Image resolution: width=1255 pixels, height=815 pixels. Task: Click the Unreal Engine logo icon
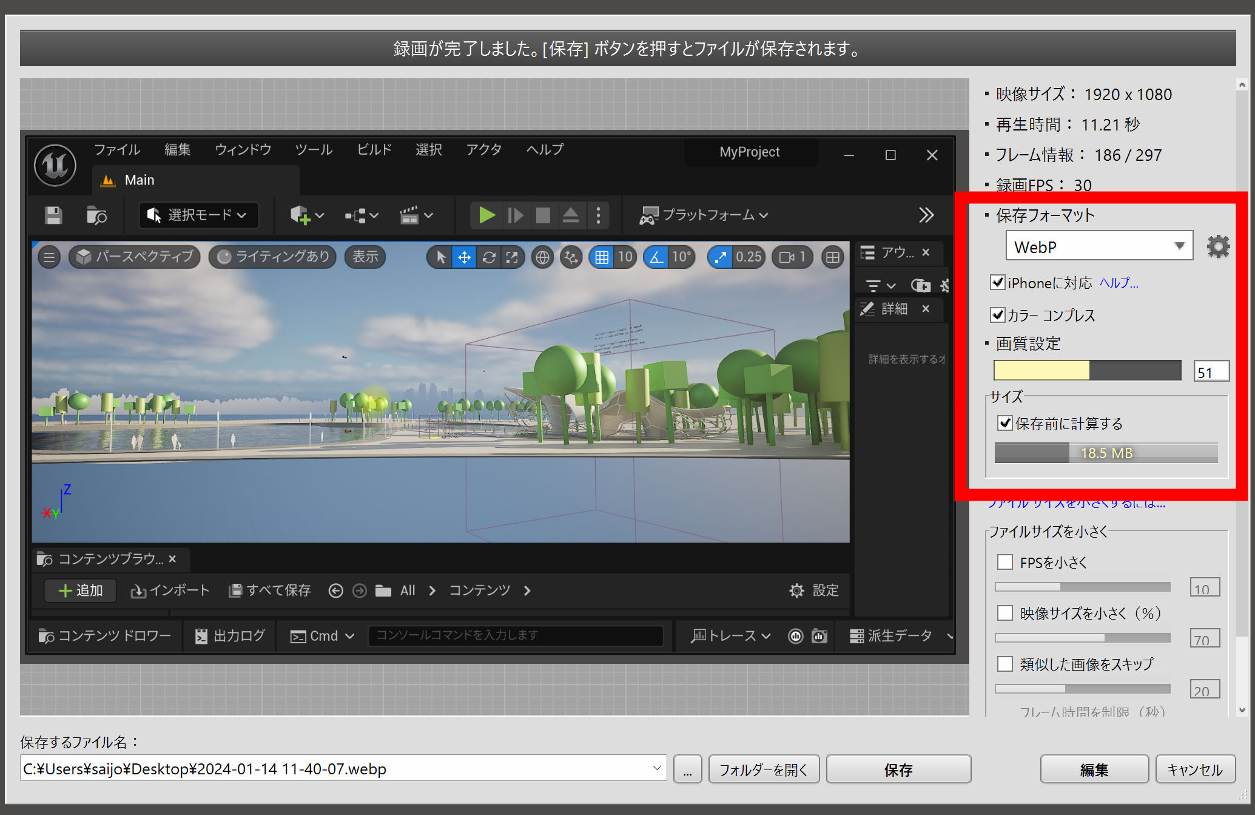(55, 165)
